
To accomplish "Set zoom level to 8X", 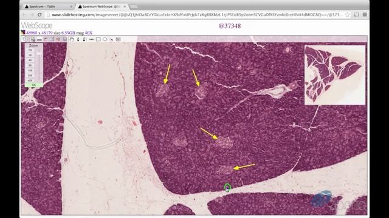I will tap(30, 65).
